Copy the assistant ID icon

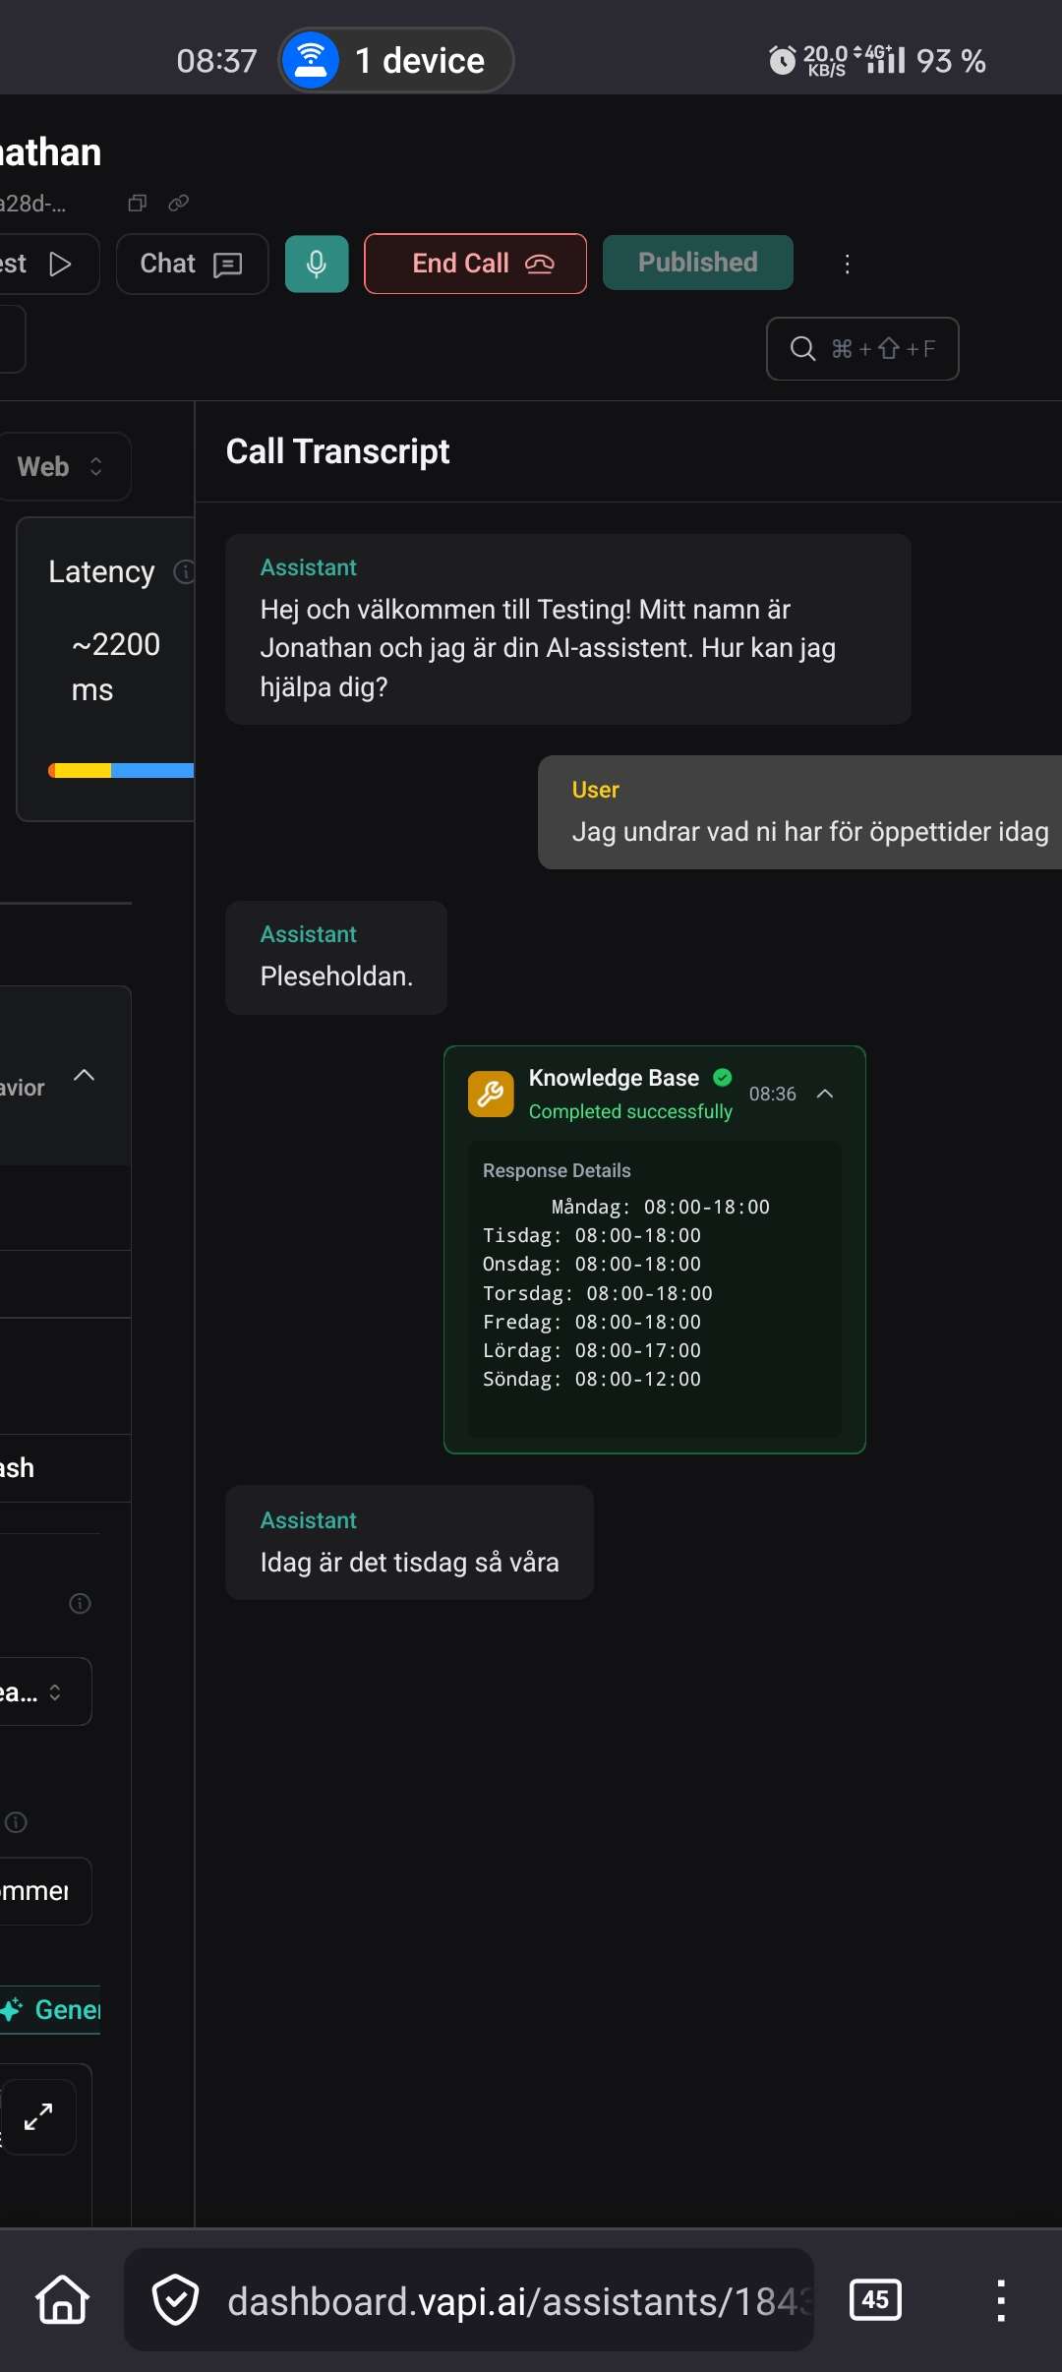point(138,203)
